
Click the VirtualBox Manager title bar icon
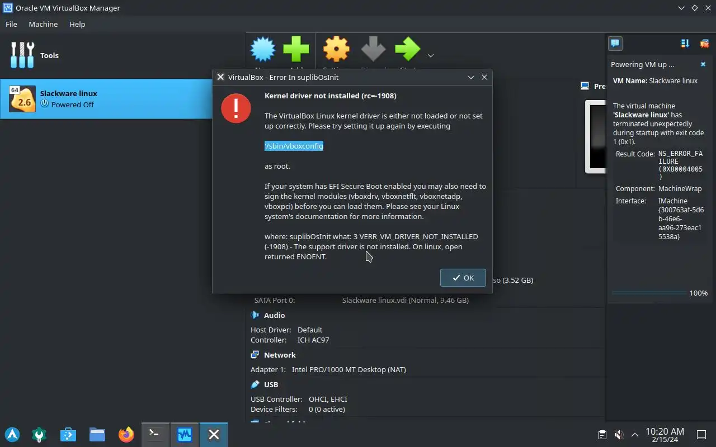point(8,8)
